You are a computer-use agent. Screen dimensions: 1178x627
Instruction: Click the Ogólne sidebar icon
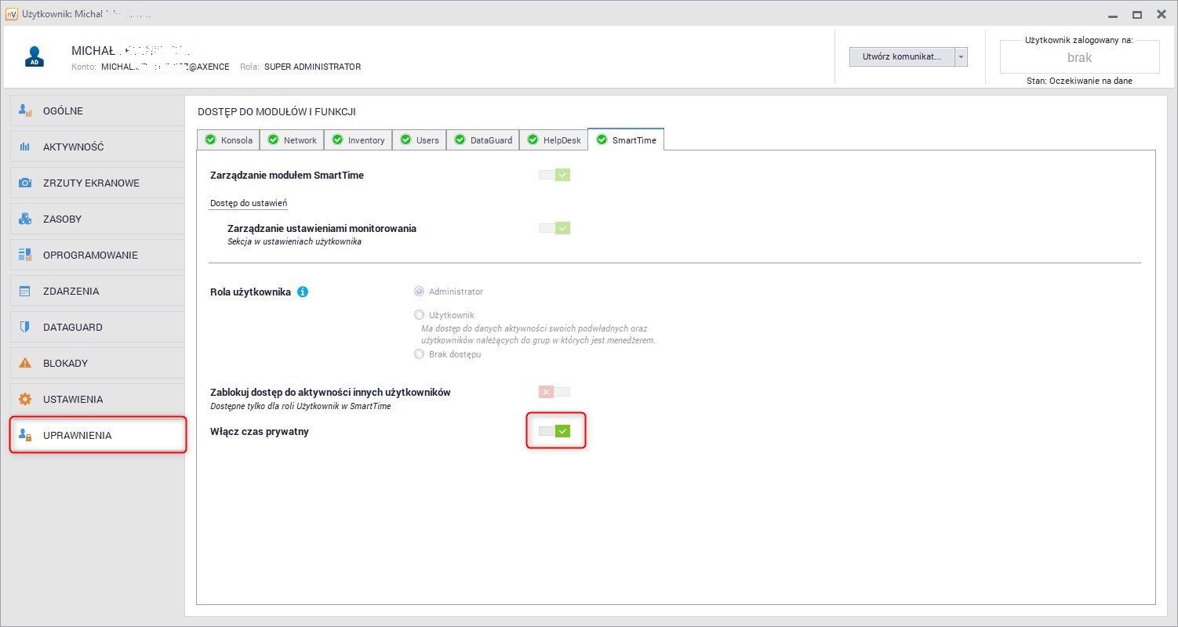pyautogui.click(x=25, y=111)
